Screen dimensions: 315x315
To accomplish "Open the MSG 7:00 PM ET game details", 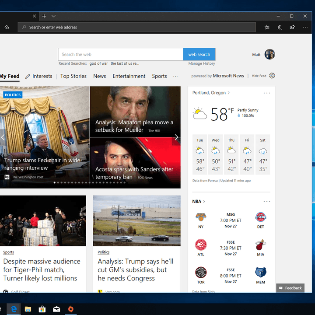I will [231, 220].
